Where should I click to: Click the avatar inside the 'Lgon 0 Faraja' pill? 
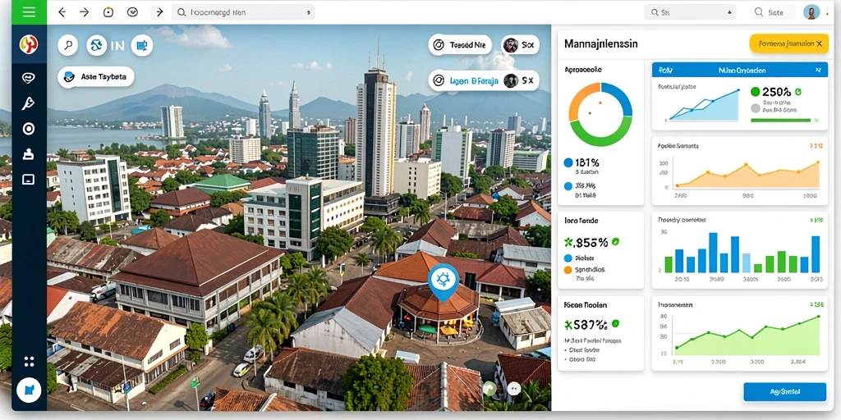511,81
